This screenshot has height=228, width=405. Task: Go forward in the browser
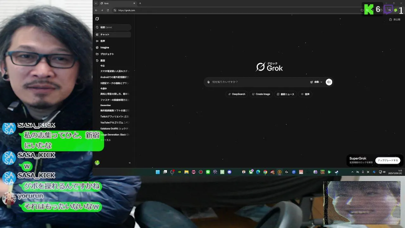coord(102,10)
